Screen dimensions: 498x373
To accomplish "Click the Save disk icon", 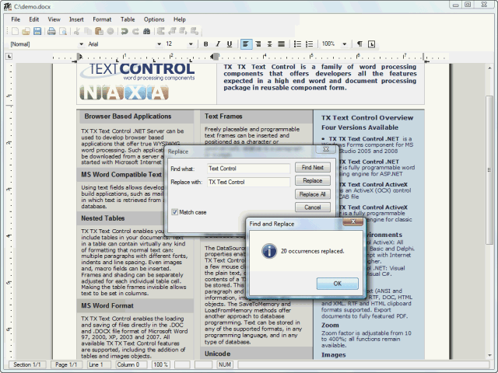I will tap(37, 31).
